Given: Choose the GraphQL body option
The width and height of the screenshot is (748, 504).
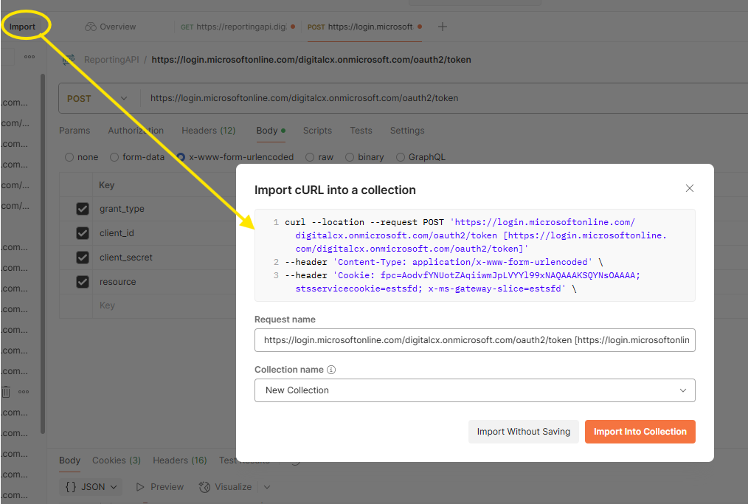Looking at the screenshot, I should tap(401, 157).
